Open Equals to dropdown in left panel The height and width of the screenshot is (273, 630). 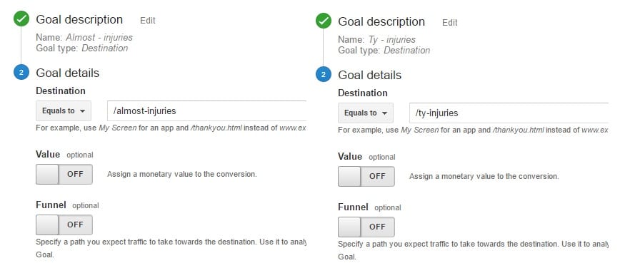pos(64,110)
